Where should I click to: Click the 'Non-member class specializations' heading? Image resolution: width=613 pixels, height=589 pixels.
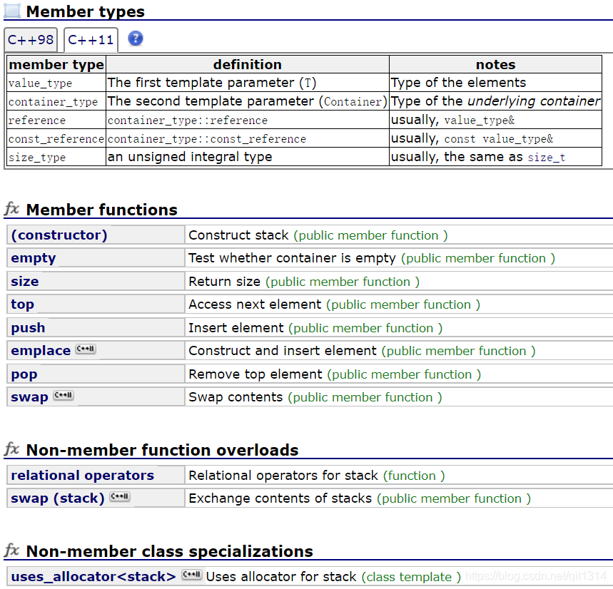tap(169, 551)
